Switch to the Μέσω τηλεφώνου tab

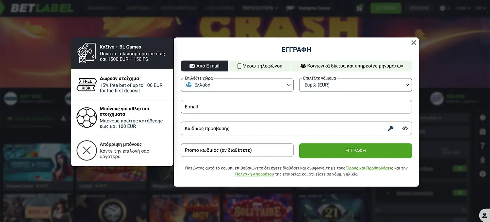tap(260, 66)
